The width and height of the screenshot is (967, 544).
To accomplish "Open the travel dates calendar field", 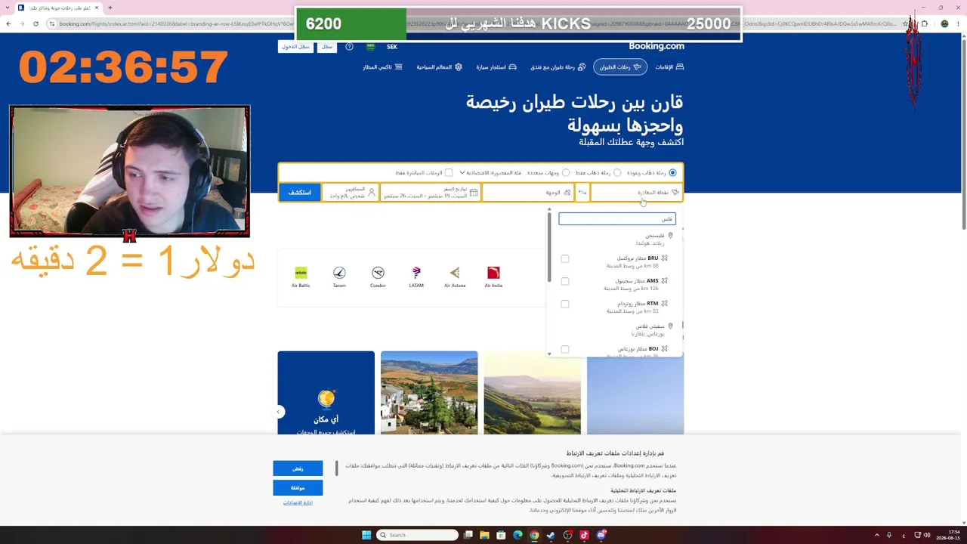I will [x=431, y=193].
